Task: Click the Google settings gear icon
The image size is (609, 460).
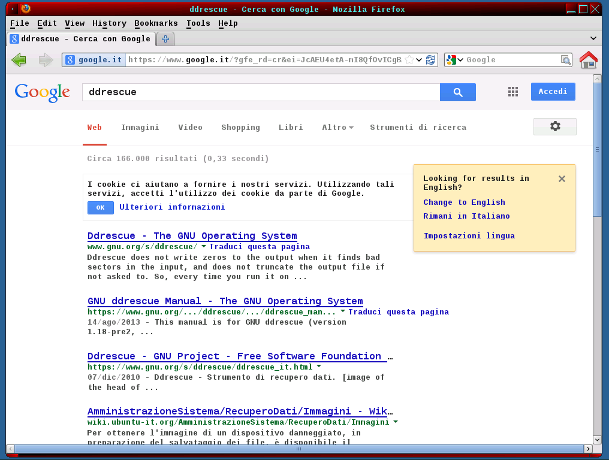Action: coord(555,126)
